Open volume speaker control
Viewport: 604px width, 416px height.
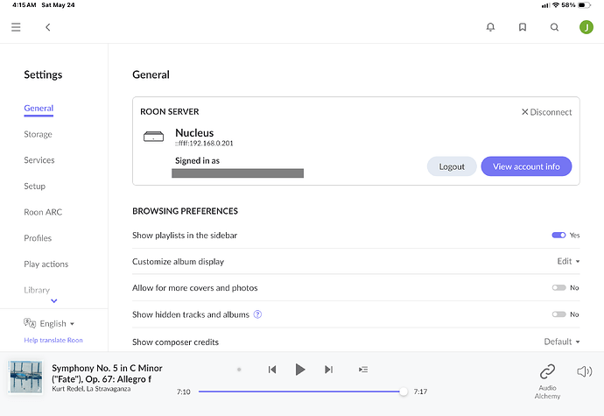tap(585, 371)
